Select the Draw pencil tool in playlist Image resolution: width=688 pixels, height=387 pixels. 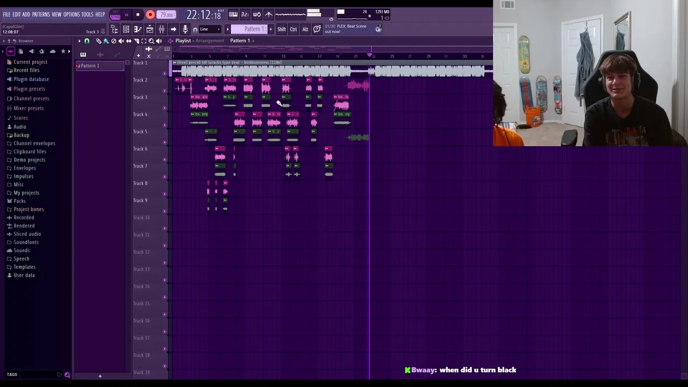pyautogui.click(x=98, y=41)
